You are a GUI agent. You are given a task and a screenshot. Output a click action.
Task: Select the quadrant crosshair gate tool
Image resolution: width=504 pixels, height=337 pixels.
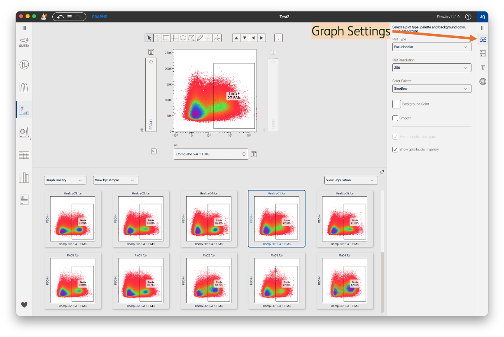tap(175, 38)
